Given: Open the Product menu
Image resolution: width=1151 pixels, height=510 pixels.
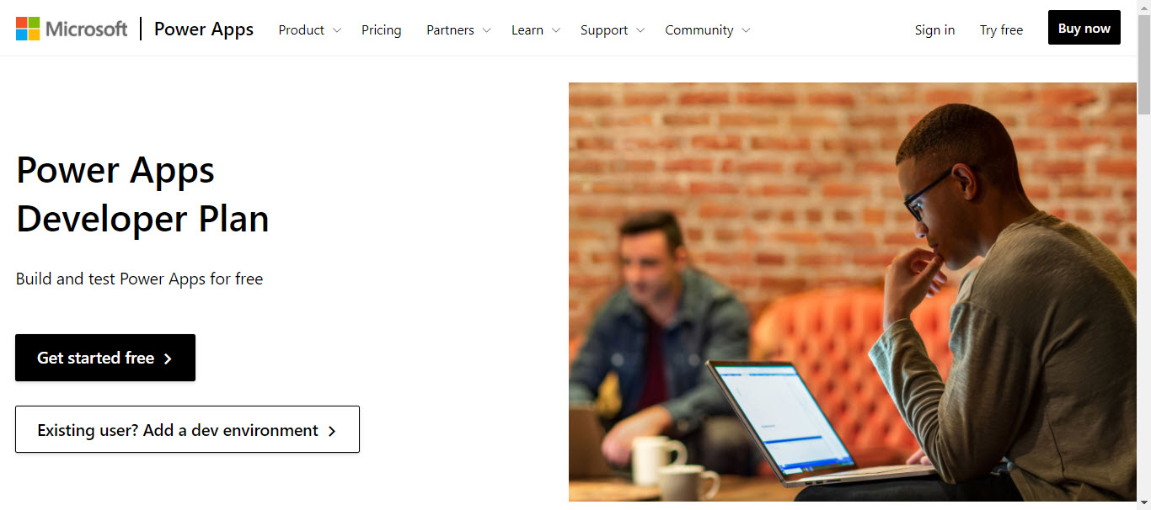Looking at the screenshot, I should coord(309,30).
